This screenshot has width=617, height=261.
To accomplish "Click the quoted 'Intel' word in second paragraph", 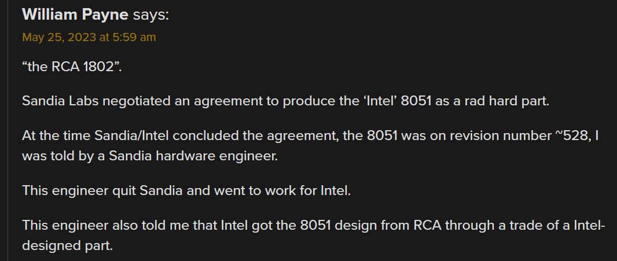I will tap(377, 101).
